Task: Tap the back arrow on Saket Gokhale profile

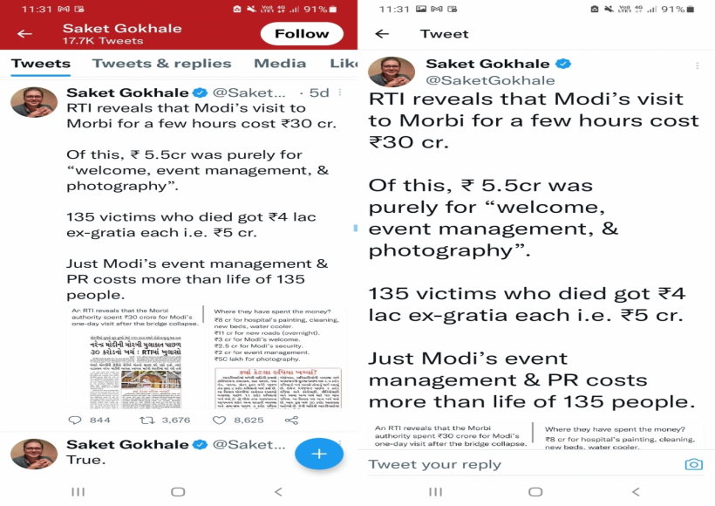Action: point(24,34)
